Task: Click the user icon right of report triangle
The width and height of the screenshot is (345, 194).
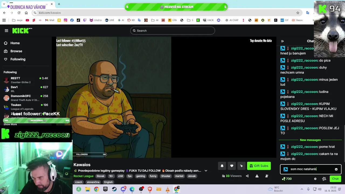Action: coord(267,176)
